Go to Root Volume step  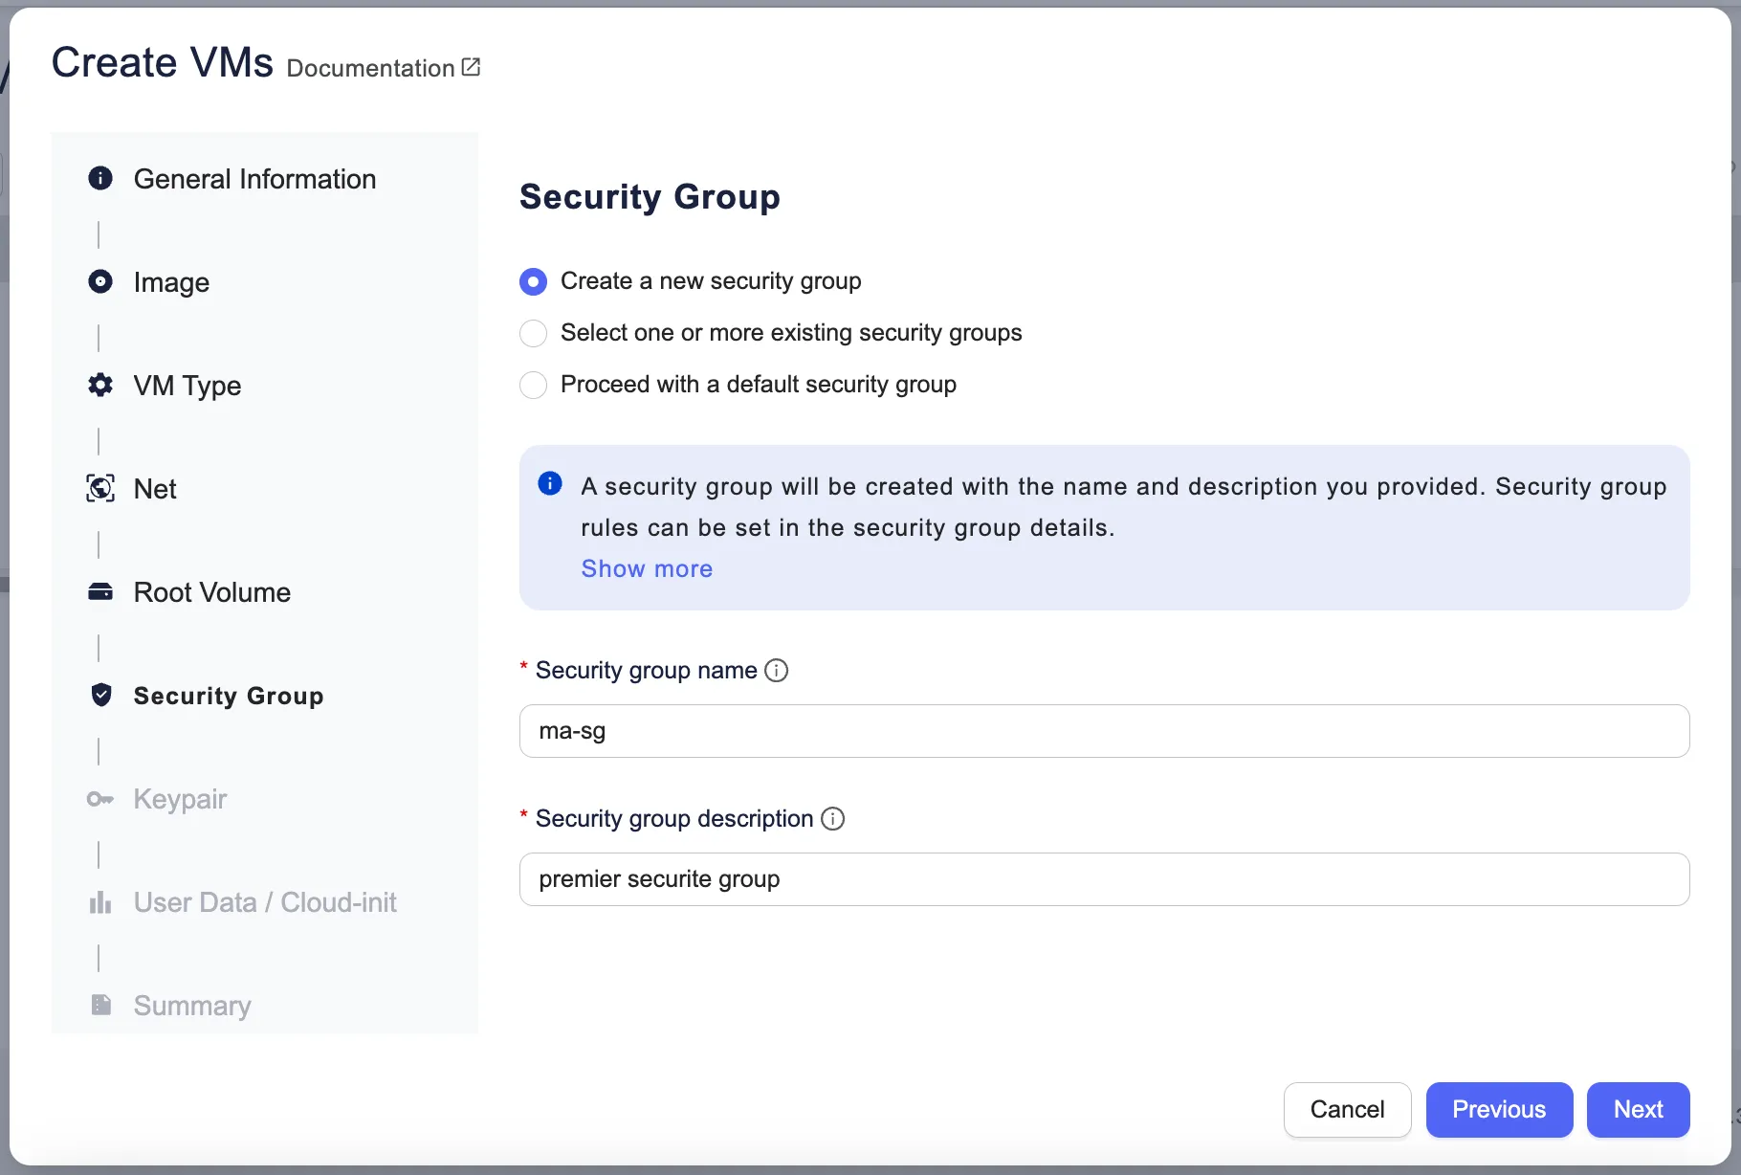[211, 592]
